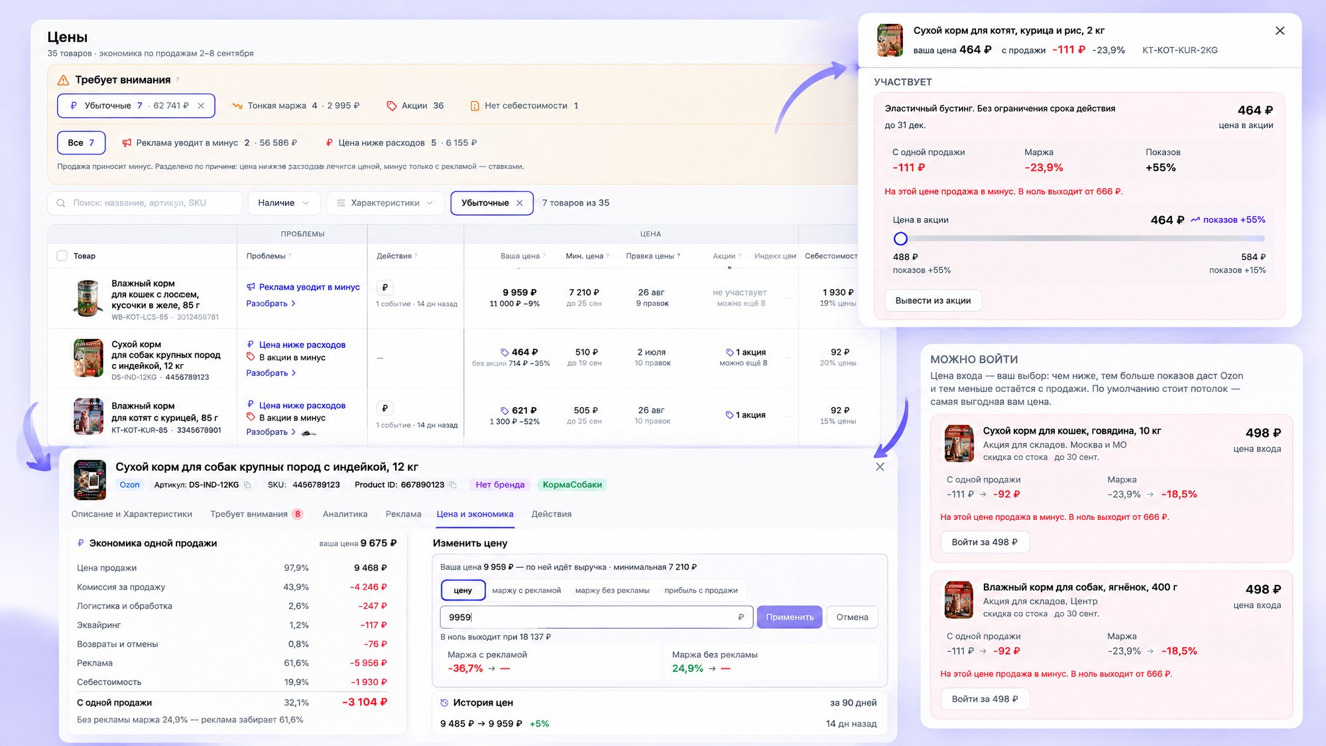Viewport: 1326px width, 746px height.
Task: Select the прибыль с продажи mode
Action: [x=701, y=590]
